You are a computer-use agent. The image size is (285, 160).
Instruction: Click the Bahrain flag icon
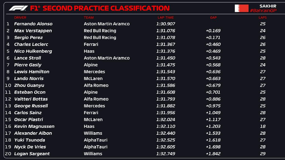(x=241, y=8)
